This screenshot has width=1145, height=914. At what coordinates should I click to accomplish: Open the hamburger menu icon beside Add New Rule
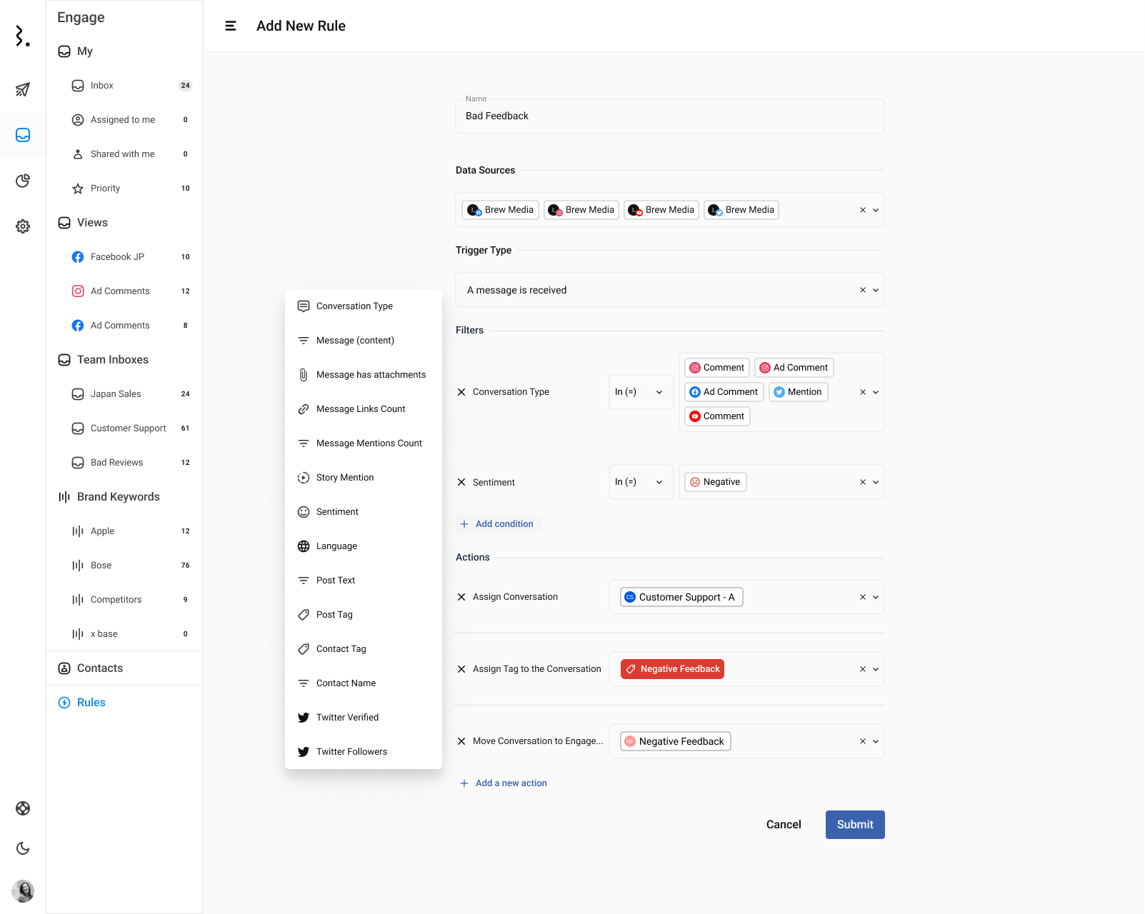coord(231,26)
